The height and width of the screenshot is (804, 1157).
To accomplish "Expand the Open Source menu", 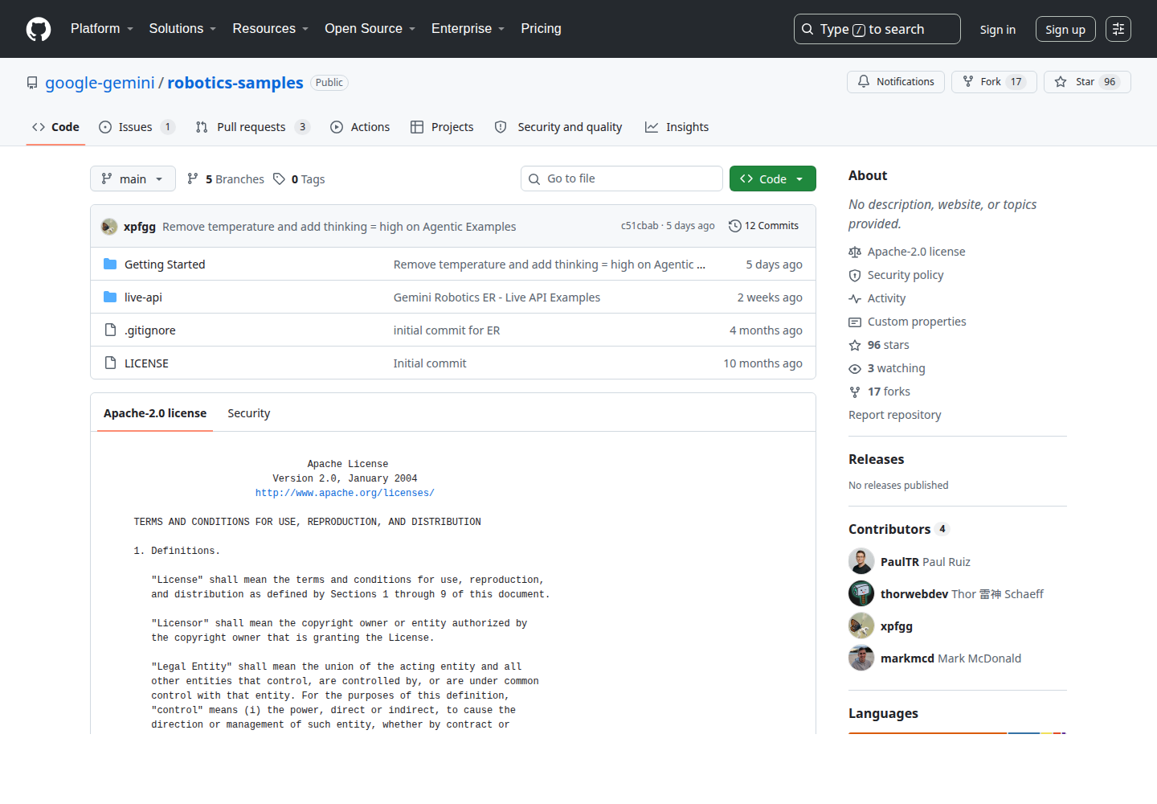I will click(370, 29).
